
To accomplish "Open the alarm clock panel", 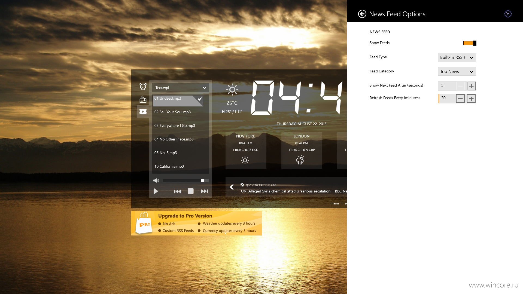I will tap(143, 87).
